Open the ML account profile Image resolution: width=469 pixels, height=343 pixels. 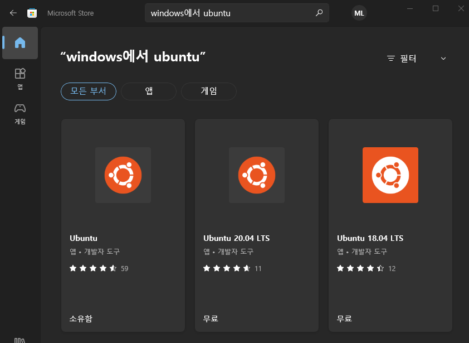click(x=359, y=13)
